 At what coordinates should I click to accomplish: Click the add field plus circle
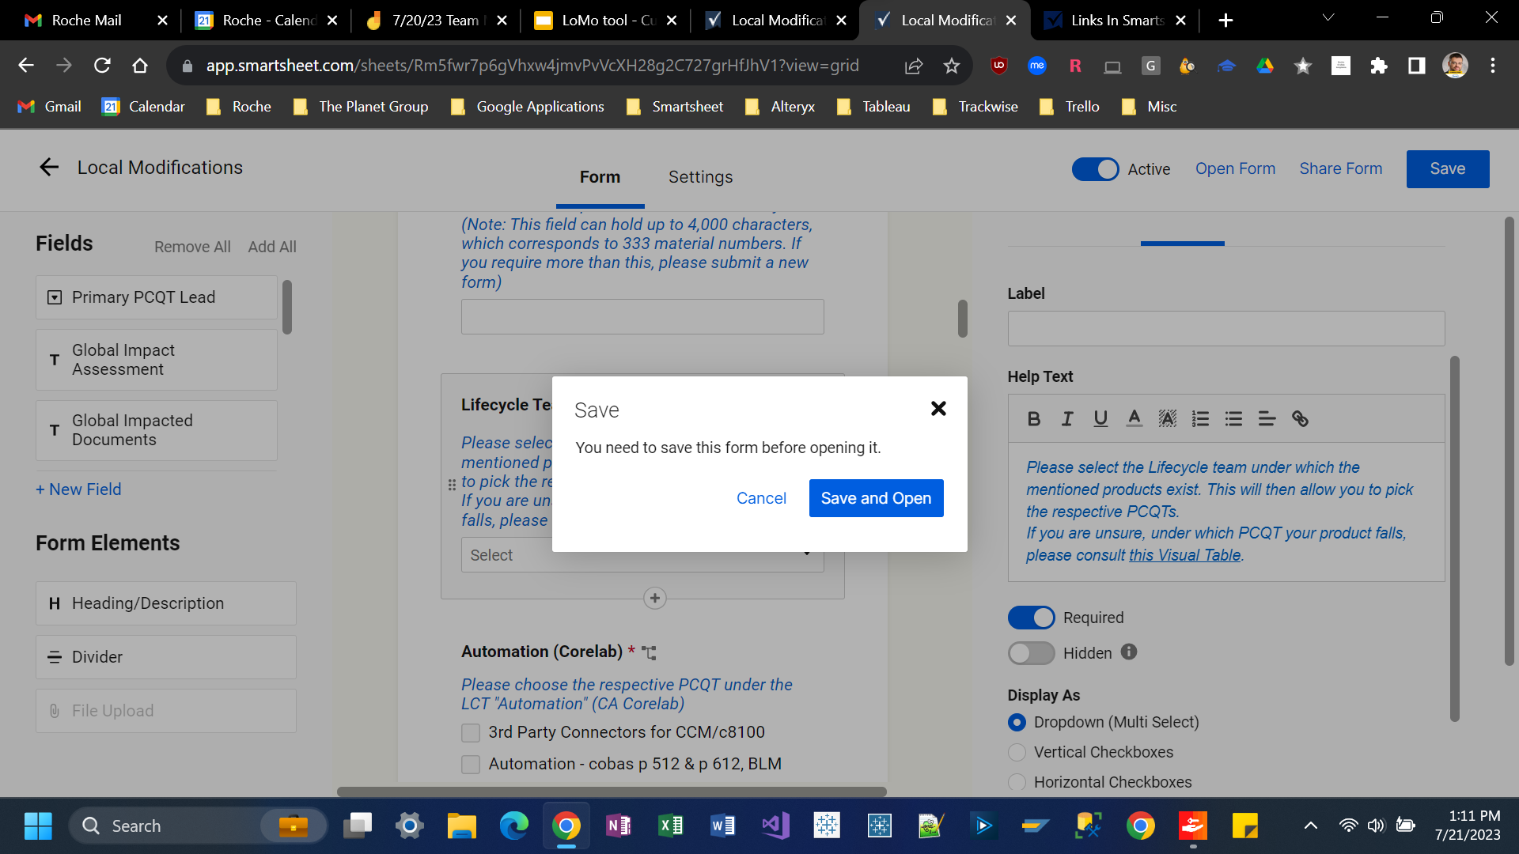click(654, 599)
